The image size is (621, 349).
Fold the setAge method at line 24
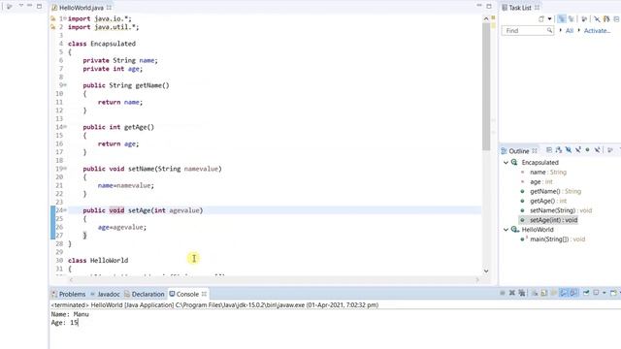point(65,210)
